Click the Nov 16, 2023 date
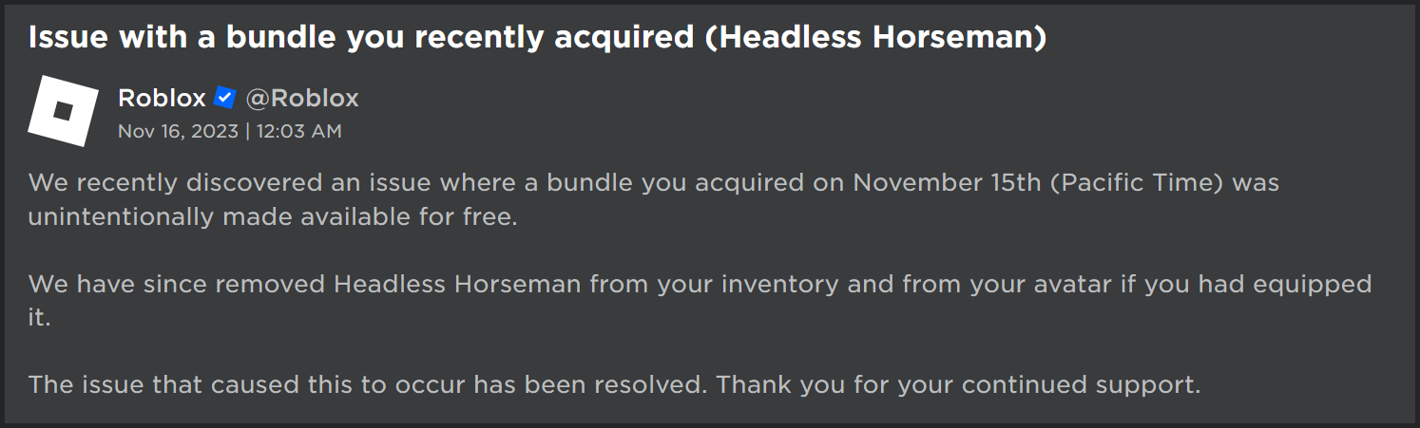Viewport: 1420px width, 428px height. click(178, 131)
